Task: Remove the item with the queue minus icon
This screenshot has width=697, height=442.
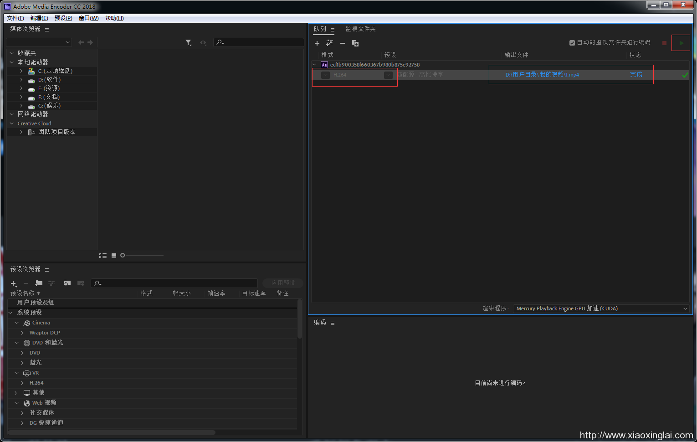Action: (343, 43)
